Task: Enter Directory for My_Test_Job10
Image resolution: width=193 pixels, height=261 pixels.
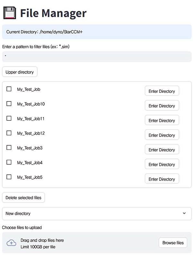Action: [x=162, y=106]
